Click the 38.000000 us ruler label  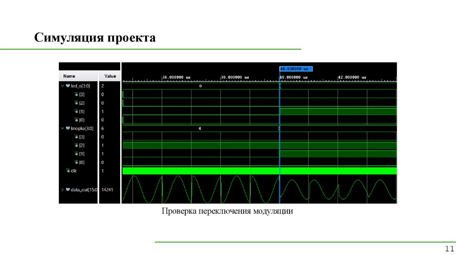[235, 77]
